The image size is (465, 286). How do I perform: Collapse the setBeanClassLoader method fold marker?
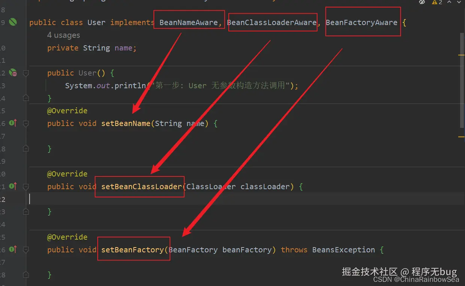click(26, 186)
